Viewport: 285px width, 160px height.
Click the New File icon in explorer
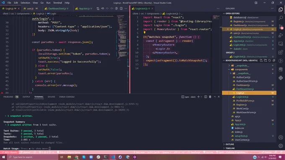pyautogui.click(x=261, y=60)
